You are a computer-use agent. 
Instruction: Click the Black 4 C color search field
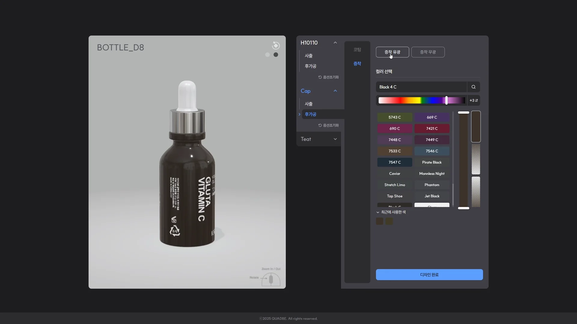pyautogui.click(x=421, y=87)
